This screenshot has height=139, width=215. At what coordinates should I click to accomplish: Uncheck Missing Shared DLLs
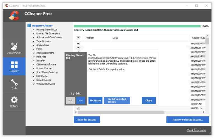[x=34, y=30]
